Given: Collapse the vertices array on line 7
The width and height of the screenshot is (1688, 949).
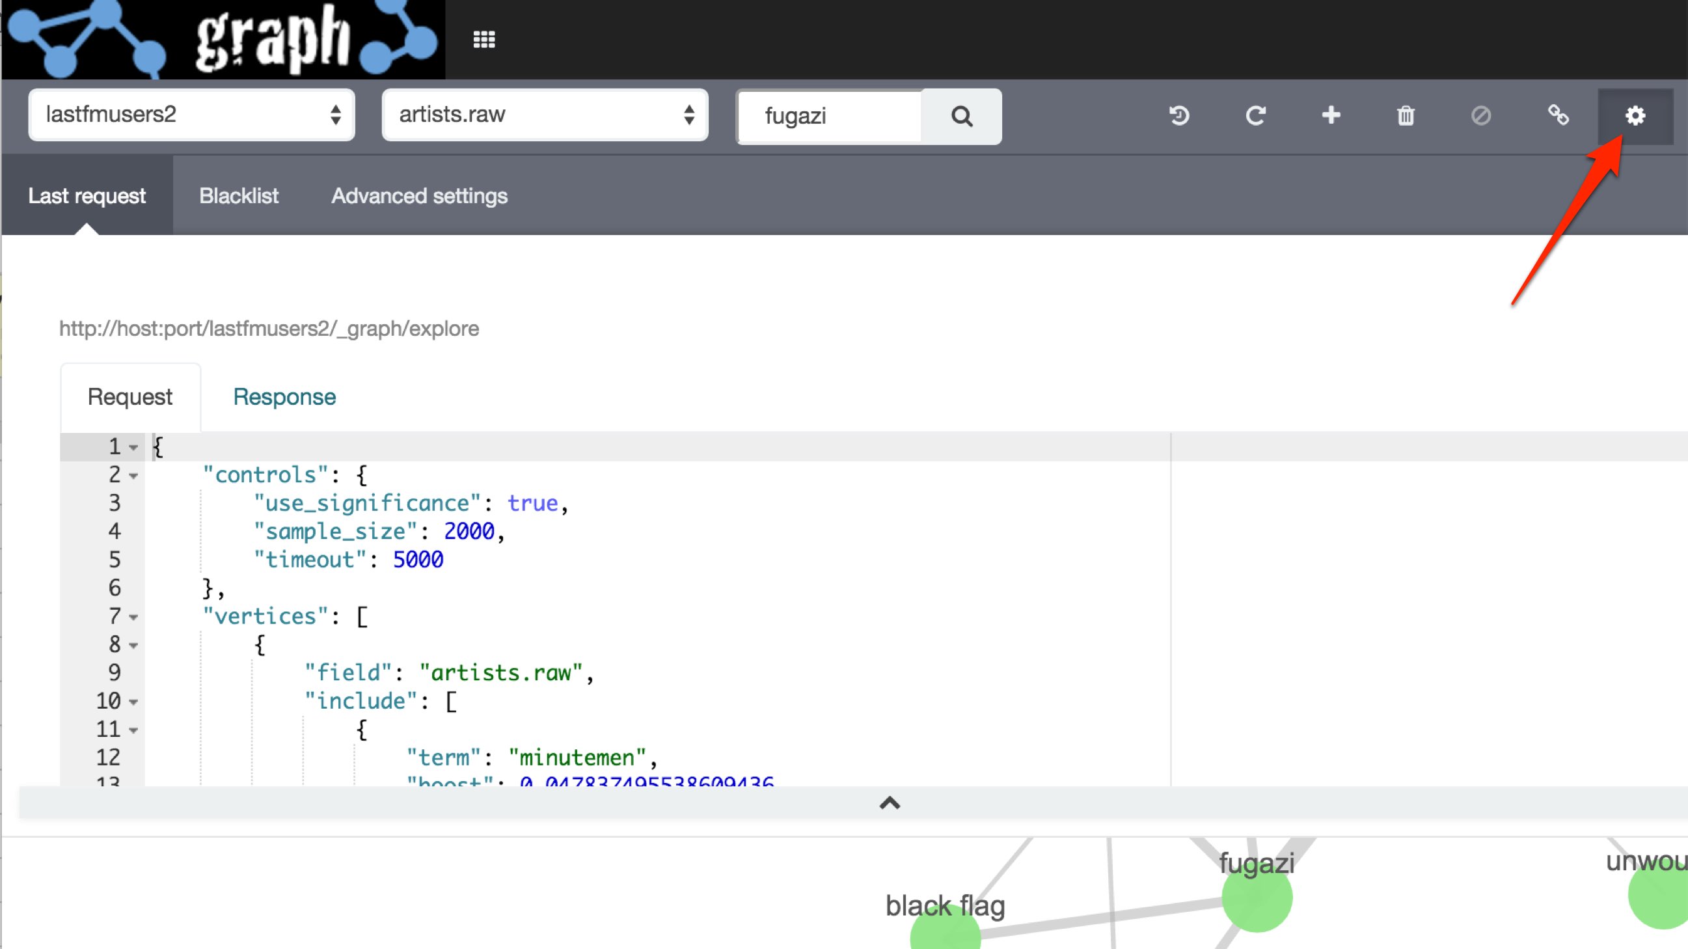Looking at the screenshot, I should pos(133,618).
